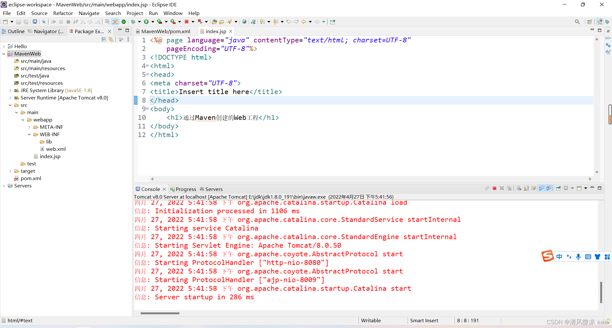This screenshot has width=612, height=328.
Task: Switch to the Servers tab
Action: click(x=211, y=189)
